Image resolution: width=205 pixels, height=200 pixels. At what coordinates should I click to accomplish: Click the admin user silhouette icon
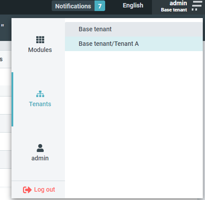click(40, 148)
